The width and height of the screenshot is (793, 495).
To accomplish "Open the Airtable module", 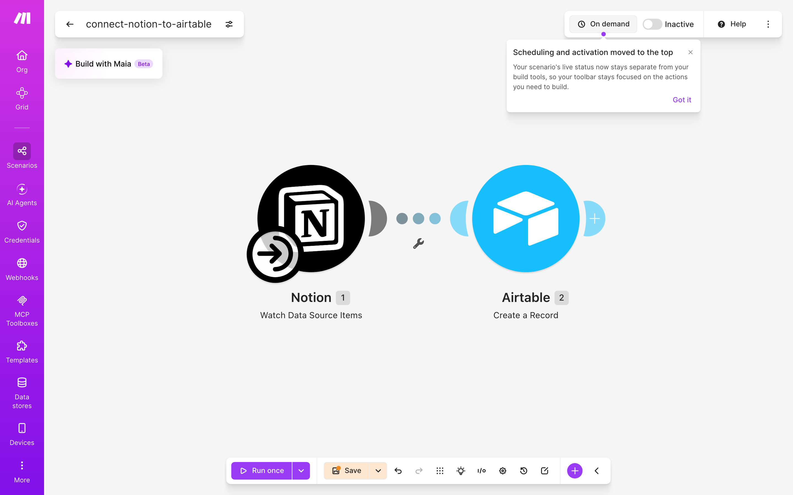I will tap(526, 218).
